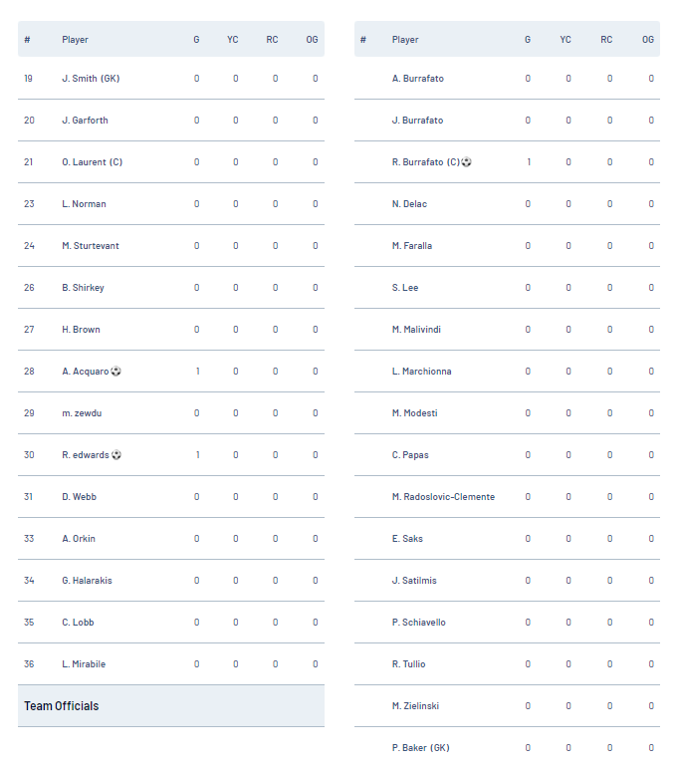Click soccer ball icon beside A. Acquaro
The height and width of the screenshot is (766, 680).
[115, 372]
